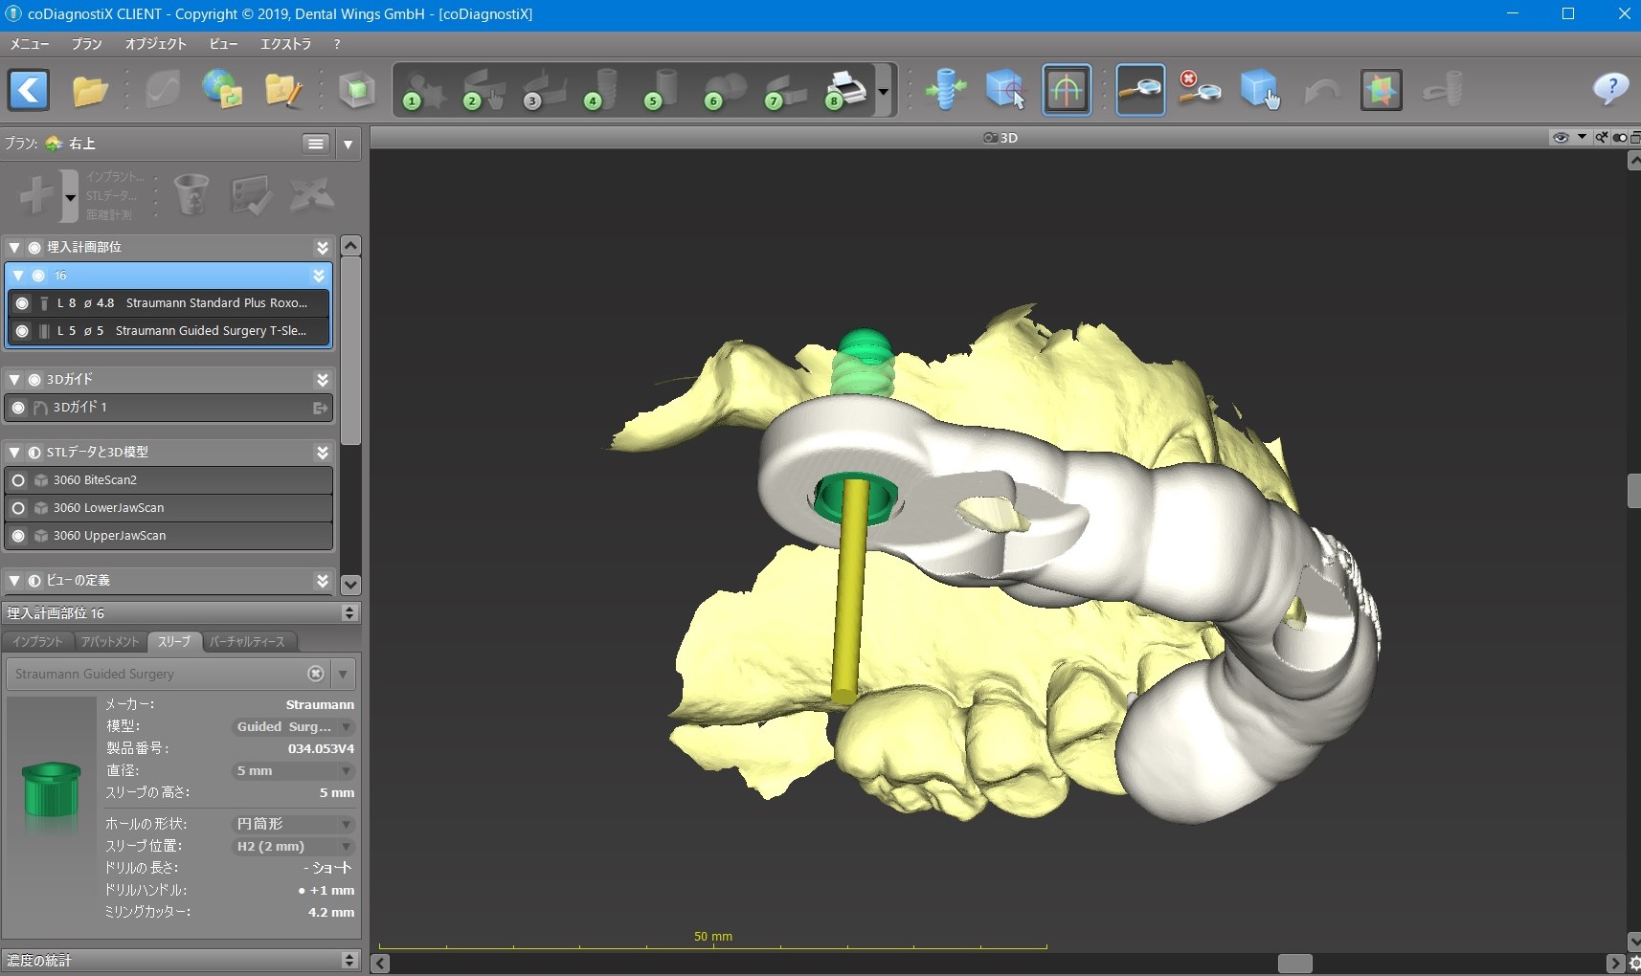Click the eye visibility icon in 3D view
Viewport: 1641px width, 976px height.
[x=1561, y=138]
